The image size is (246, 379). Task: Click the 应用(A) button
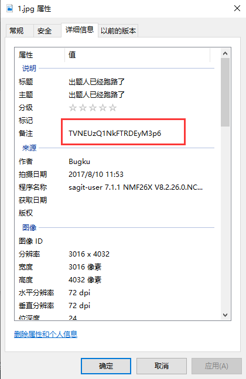pos(217,366)
